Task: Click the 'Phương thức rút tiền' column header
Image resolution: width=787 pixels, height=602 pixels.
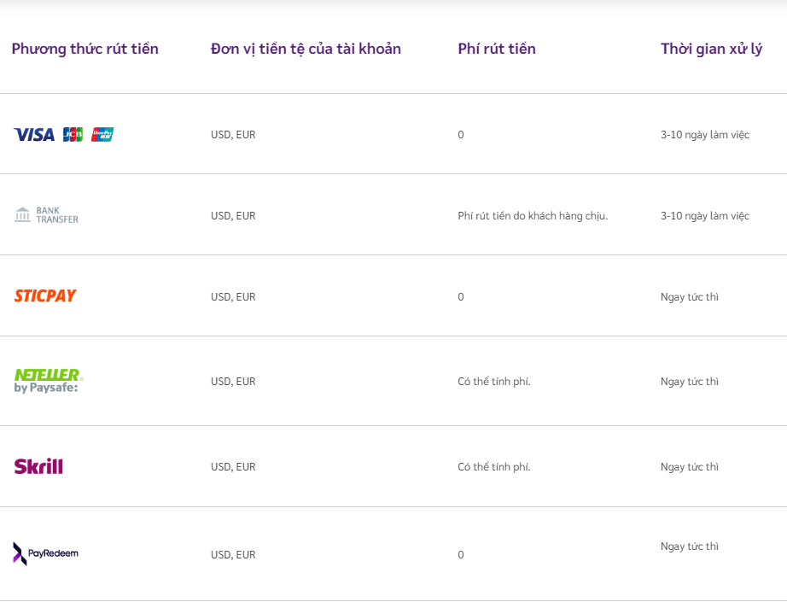Action: click(85, 49)
